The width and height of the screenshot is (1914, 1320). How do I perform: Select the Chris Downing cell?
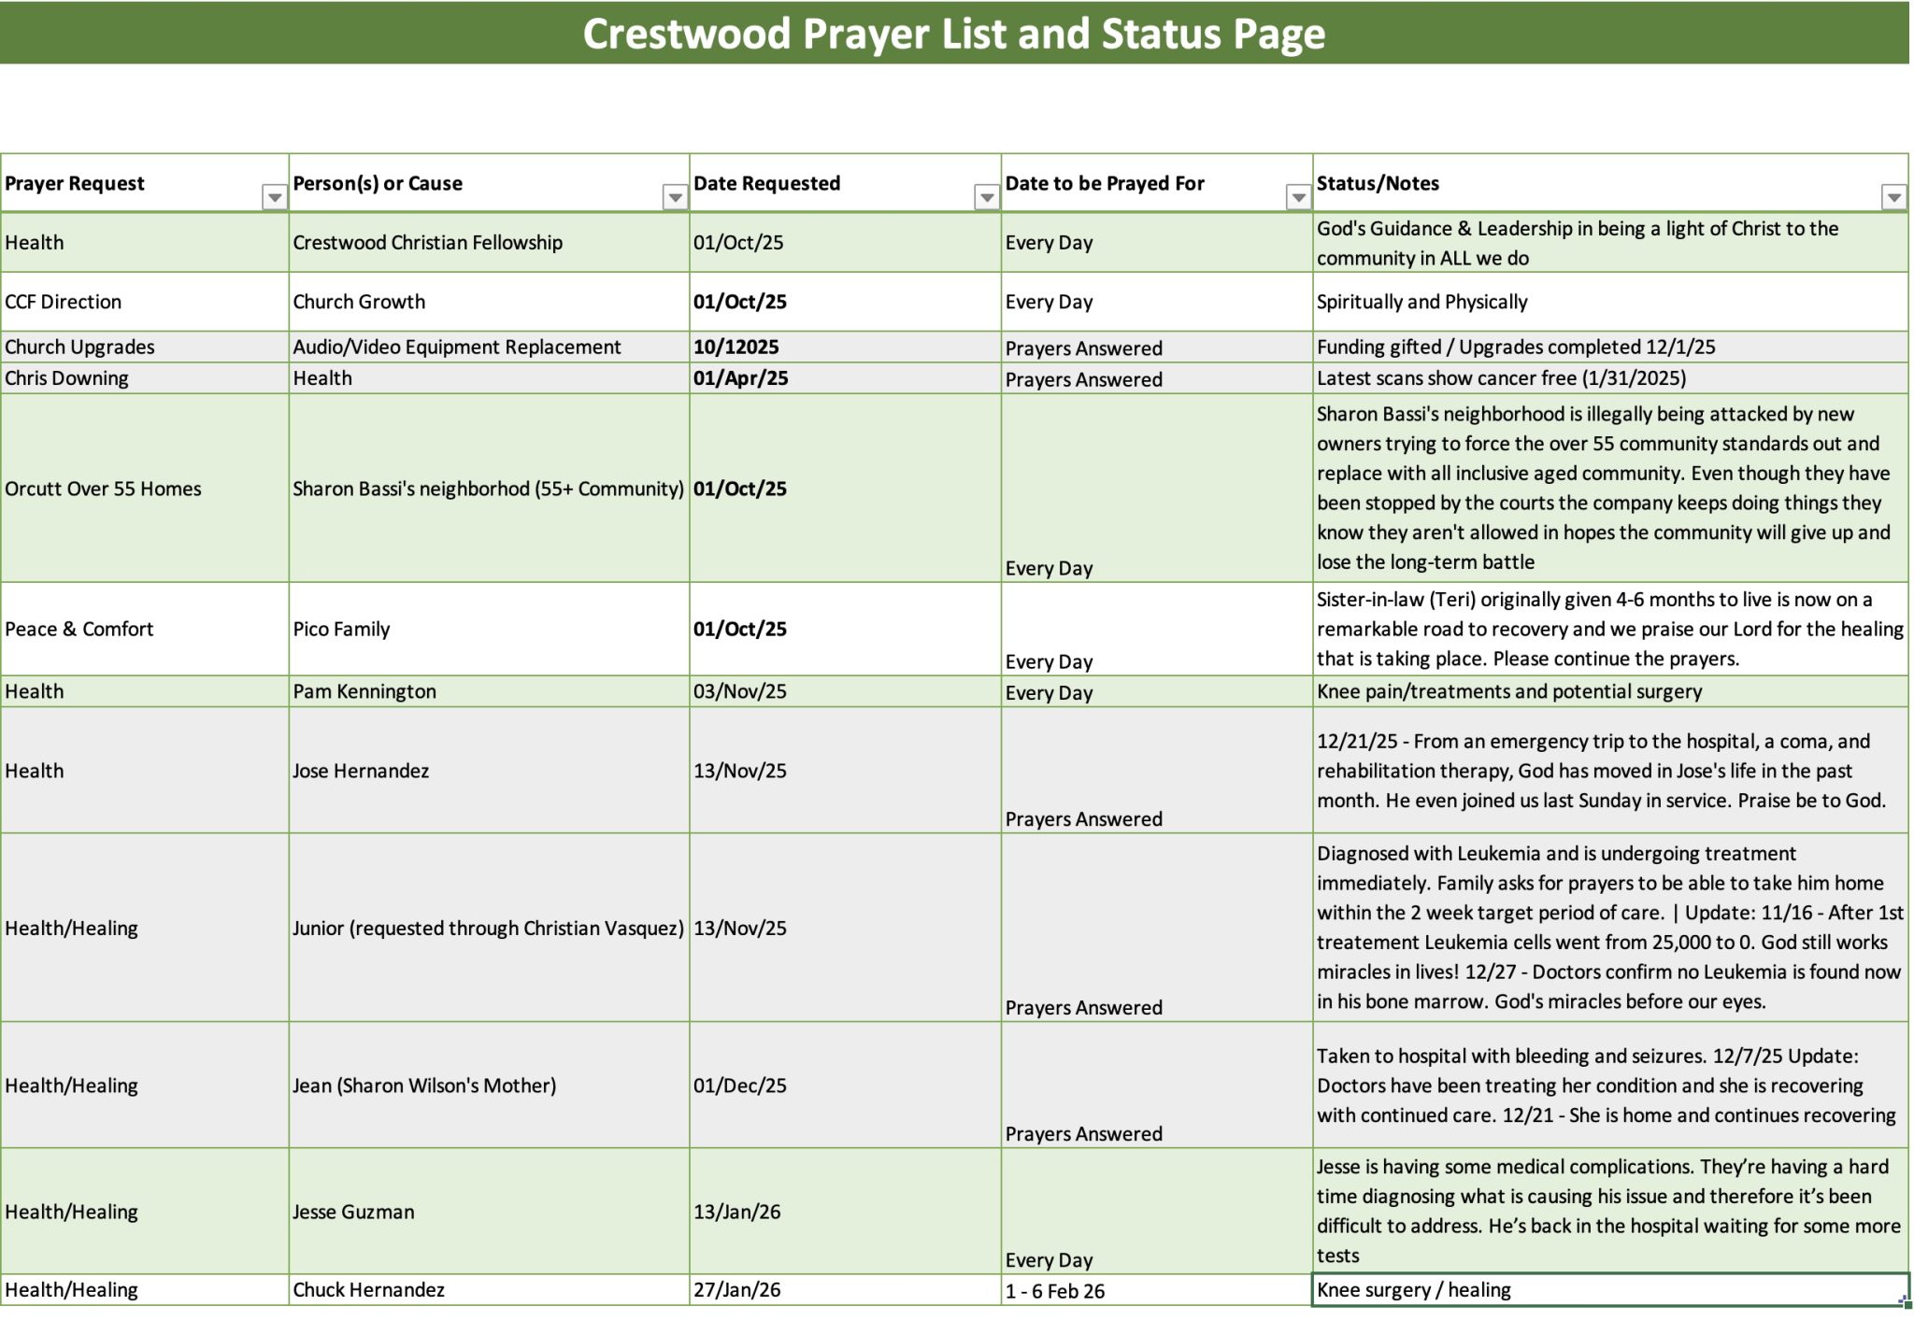[67, 378]
